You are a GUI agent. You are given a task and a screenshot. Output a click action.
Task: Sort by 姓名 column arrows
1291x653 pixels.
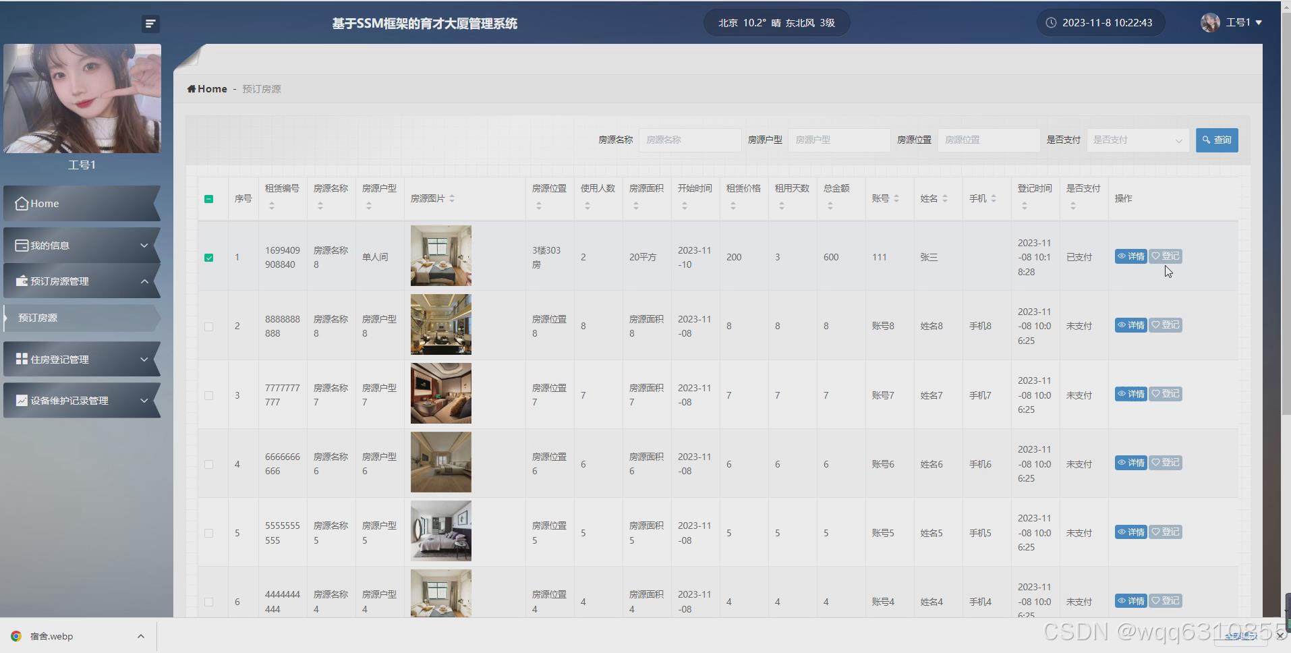point(945,198)
